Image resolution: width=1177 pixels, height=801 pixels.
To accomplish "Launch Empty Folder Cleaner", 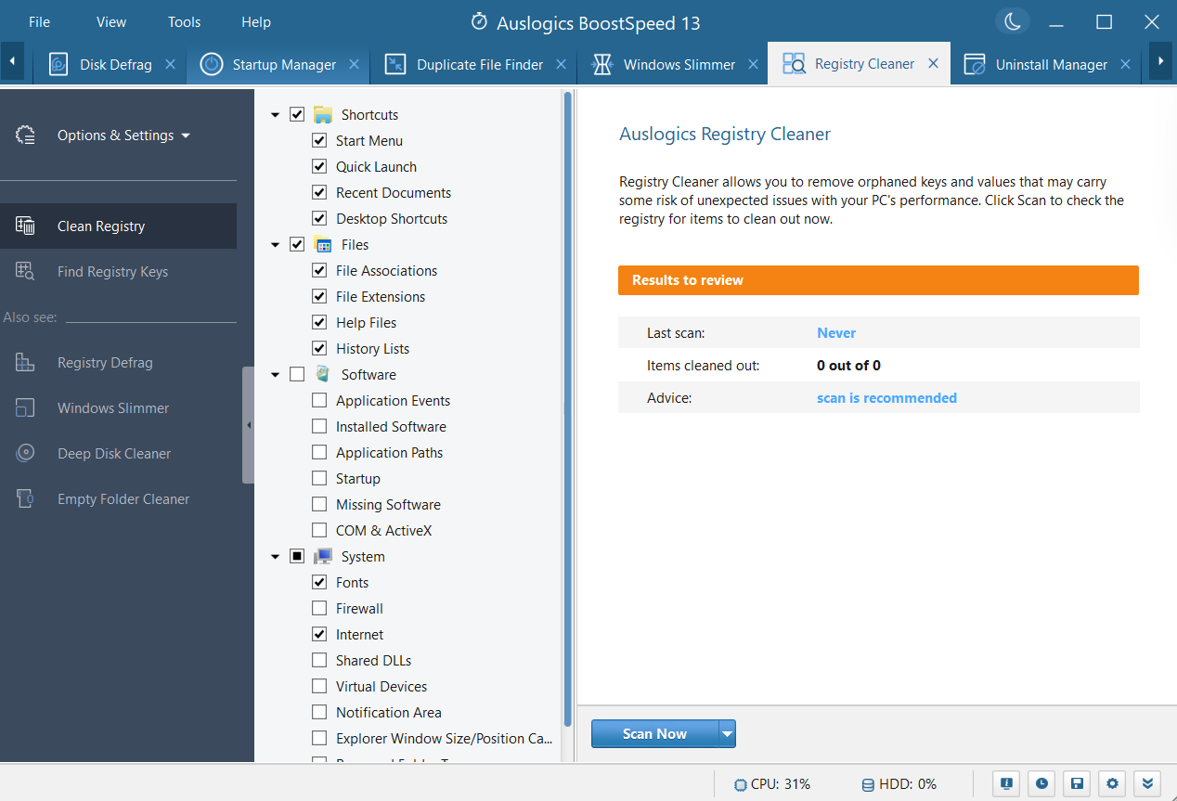I will point(123,499).
